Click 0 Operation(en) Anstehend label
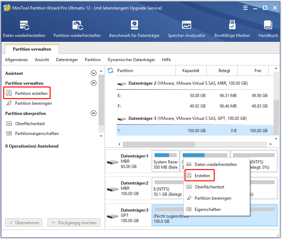 click(x=32, y=146)
